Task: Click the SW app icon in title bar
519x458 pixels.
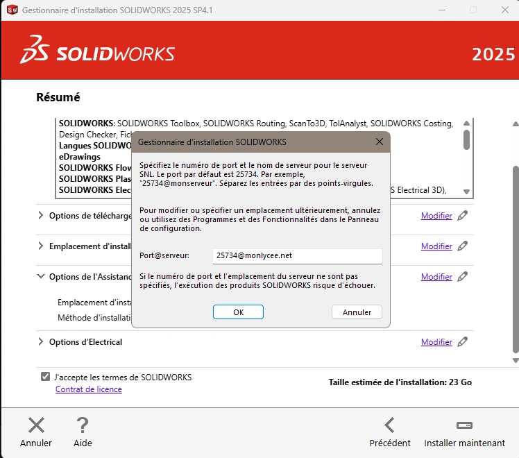Action: [12, 10]
